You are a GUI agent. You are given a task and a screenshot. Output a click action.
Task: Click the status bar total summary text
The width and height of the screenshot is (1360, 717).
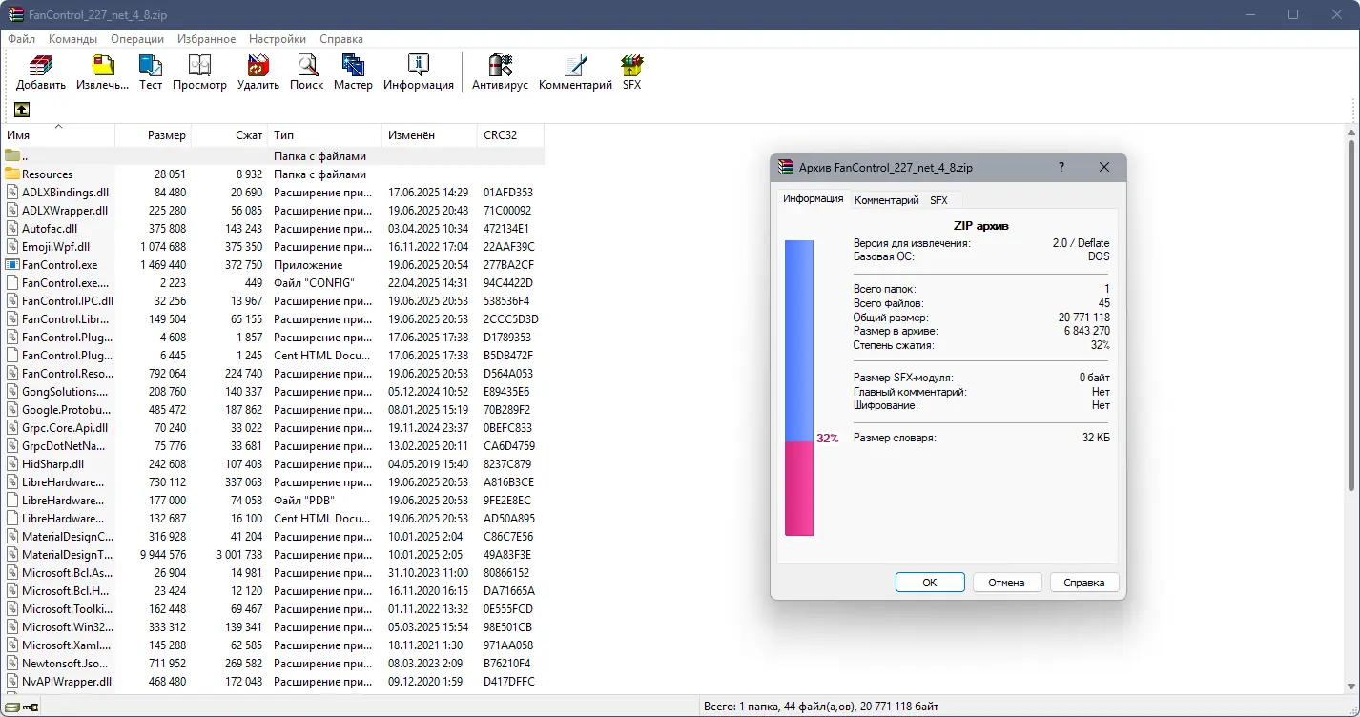[821, 707]
